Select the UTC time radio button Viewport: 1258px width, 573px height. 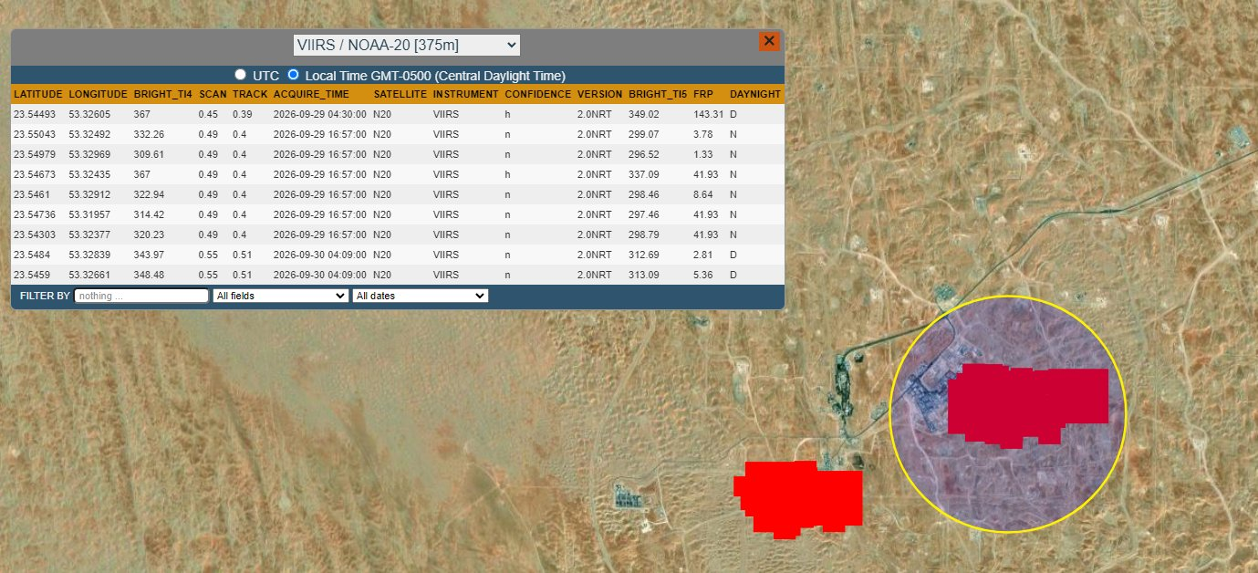241,74
